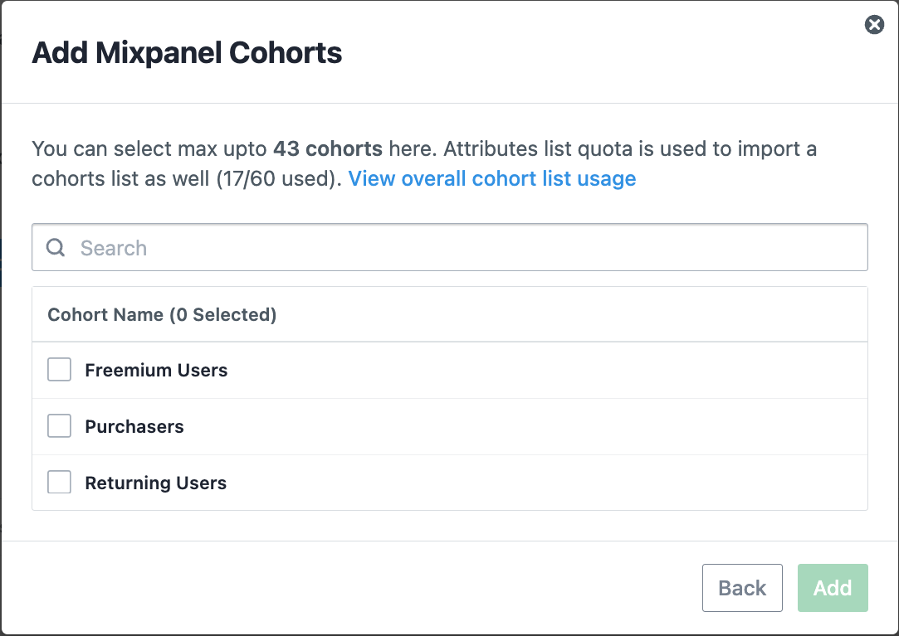Click the magnifier icon in search box
The height and width of the screenshot is (636, 899).
[56, 248]
